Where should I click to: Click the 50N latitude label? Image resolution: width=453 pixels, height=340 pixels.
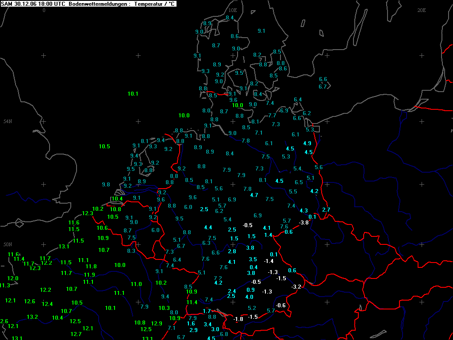8,244
